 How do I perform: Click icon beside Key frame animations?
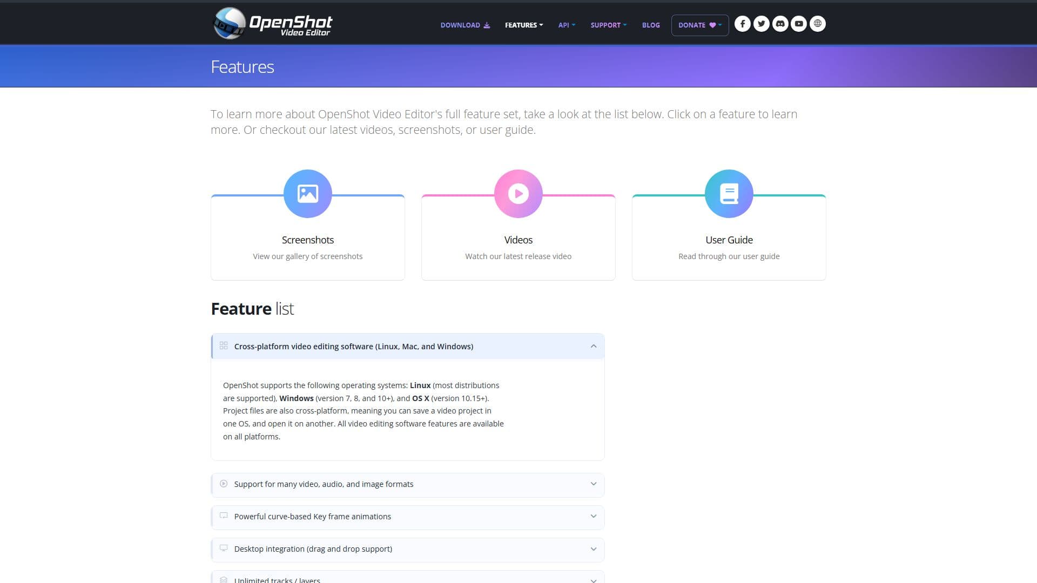point(224,516)
